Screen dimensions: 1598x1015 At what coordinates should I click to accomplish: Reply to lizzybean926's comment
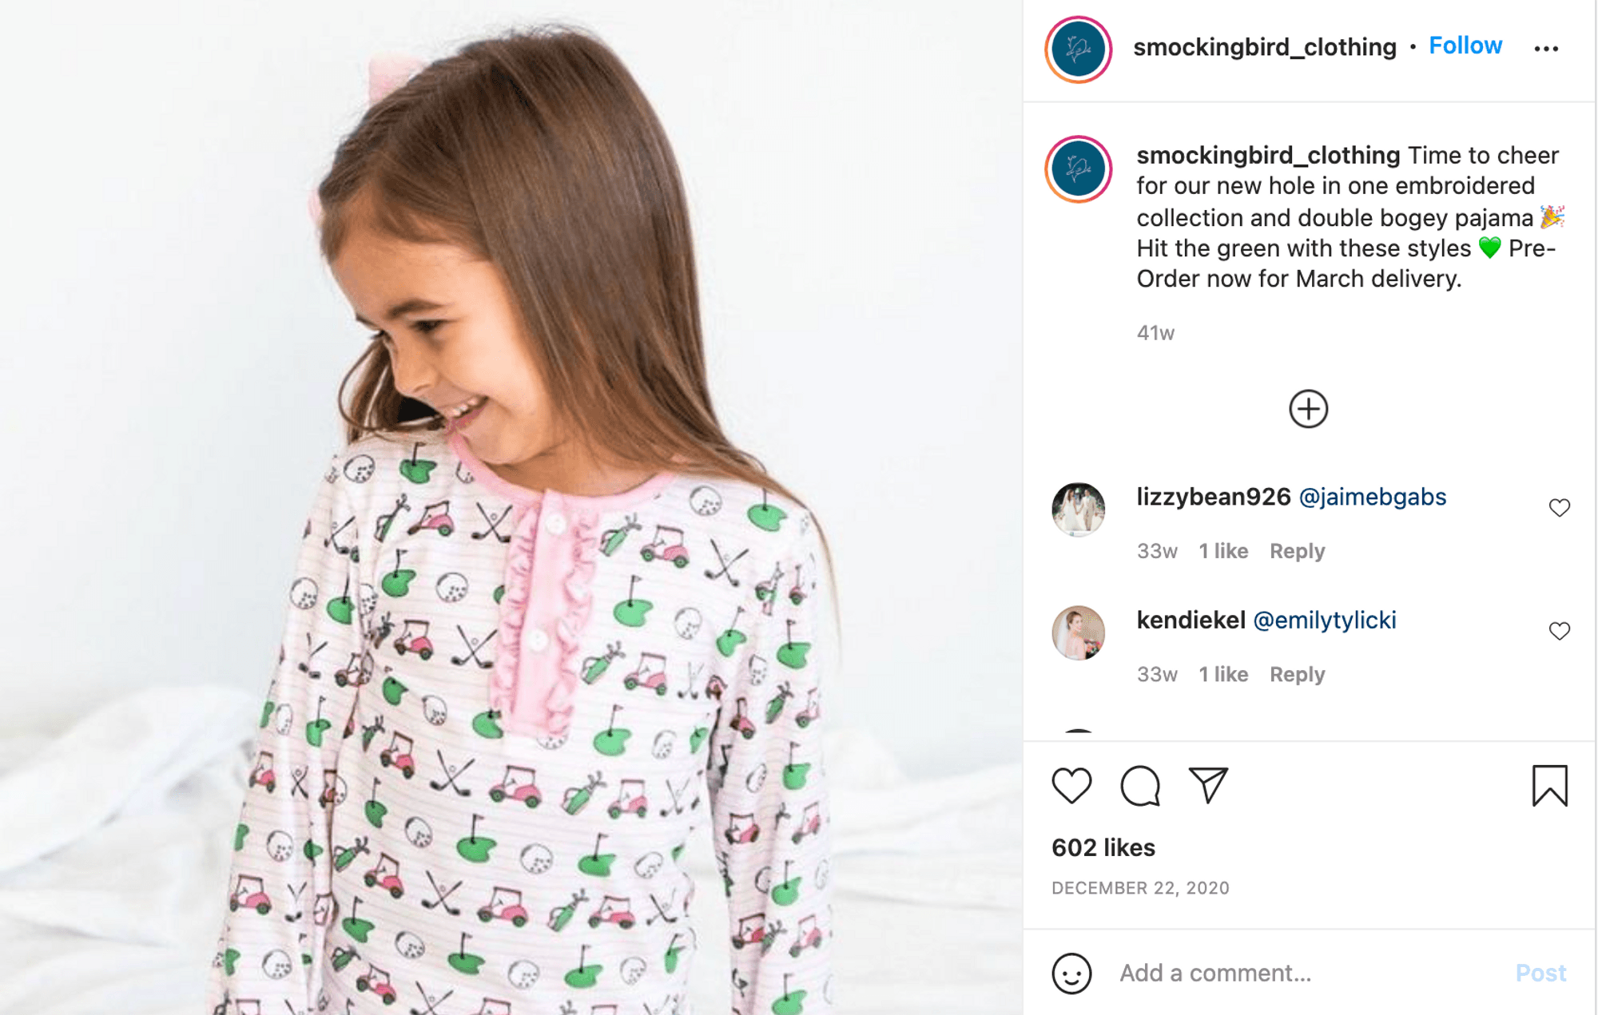1298,551
